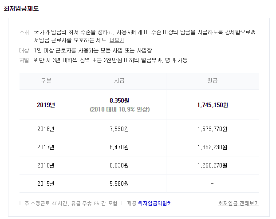
Task: Click the 처벌 label
Action: pyautogui.click(x=24, y=60)
